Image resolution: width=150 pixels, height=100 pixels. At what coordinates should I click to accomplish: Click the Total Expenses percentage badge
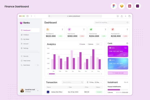(125, 36)
